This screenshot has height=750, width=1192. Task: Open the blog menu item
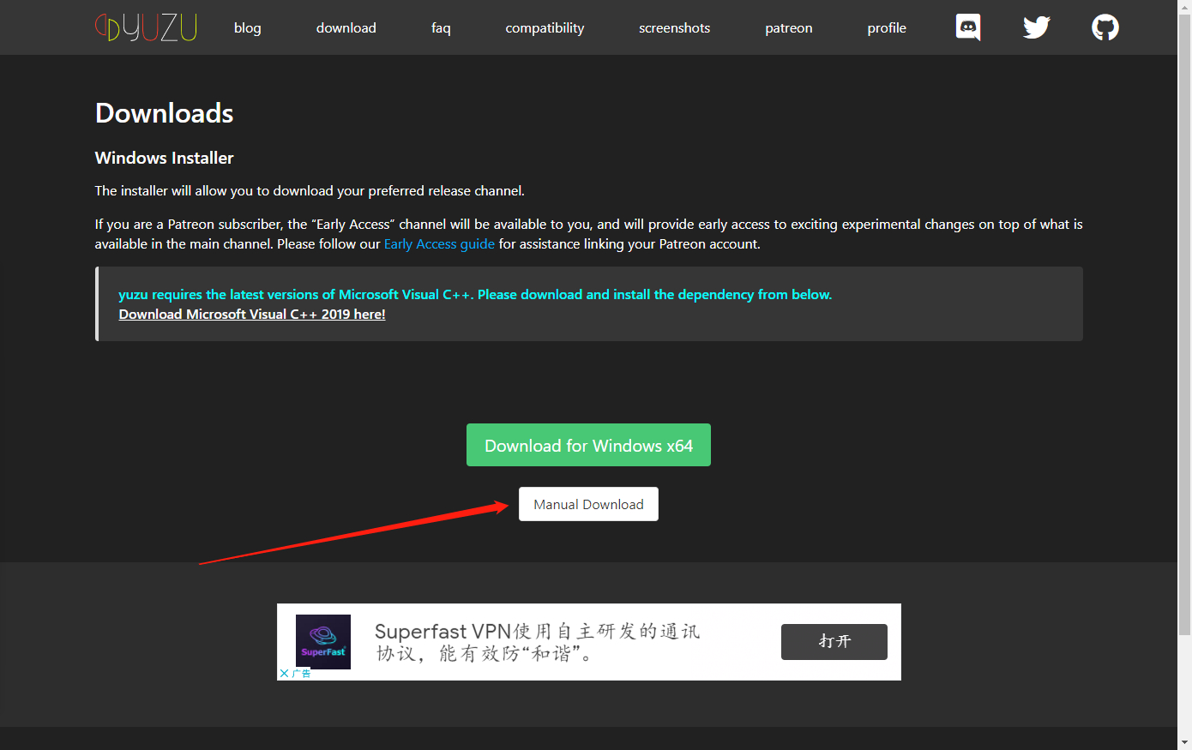coord(247,27)
